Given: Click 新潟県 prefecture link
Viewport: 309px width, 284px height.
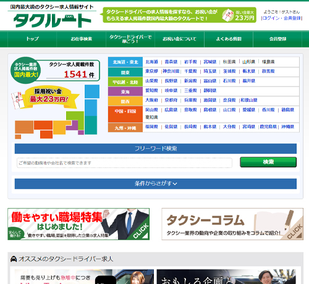Looking at the screenshot, I should coord(190,81).
